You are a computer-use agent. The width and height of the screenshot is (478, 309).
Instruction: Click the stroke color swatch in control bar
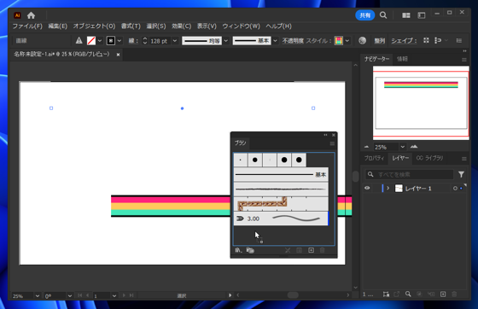(111, 40)
